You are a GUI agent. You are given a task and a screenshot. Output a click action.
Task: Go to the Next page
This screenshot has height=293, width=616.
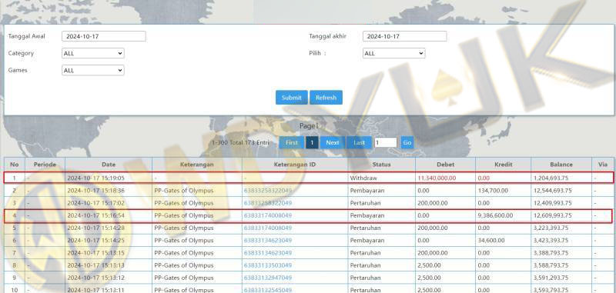tap(333, 142)
